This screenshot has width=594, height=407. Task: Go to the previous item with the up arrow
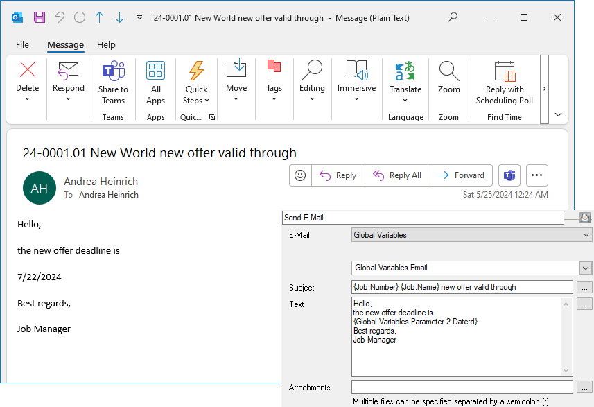[x=99, y=17]
